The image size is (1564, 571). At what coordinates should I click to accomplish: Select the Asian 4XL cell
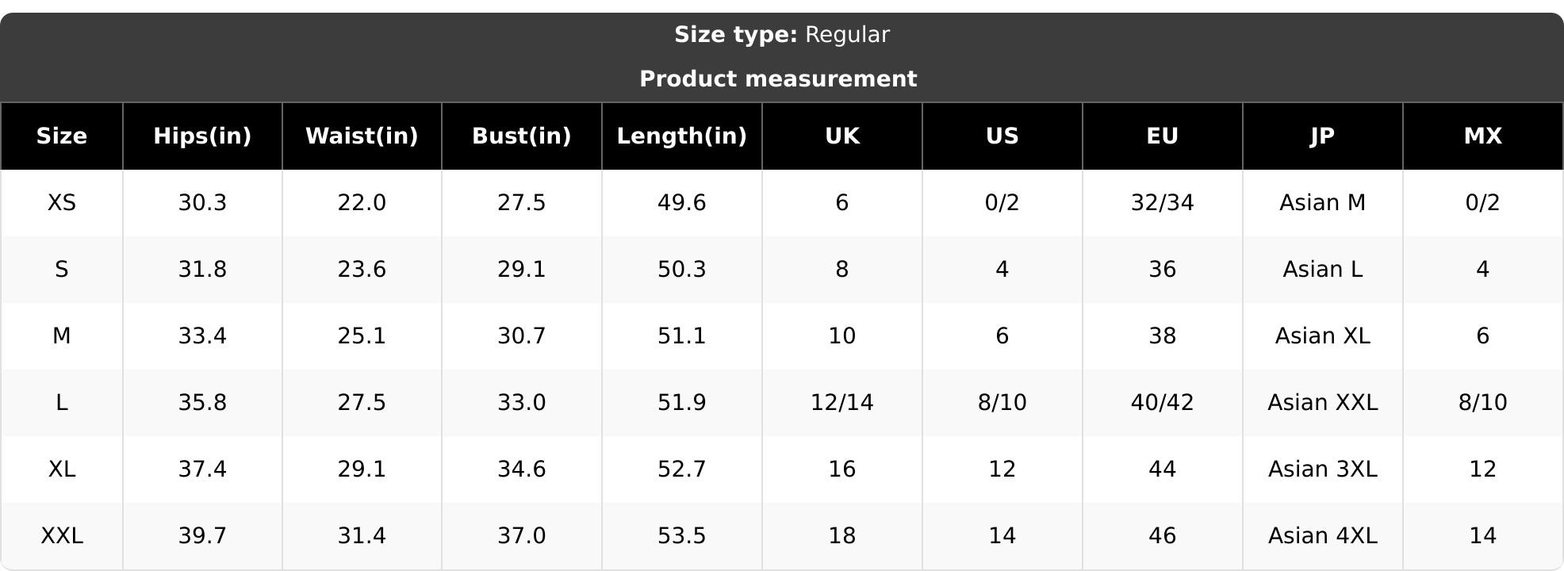pyautogui.click(x=1323, y=536)
